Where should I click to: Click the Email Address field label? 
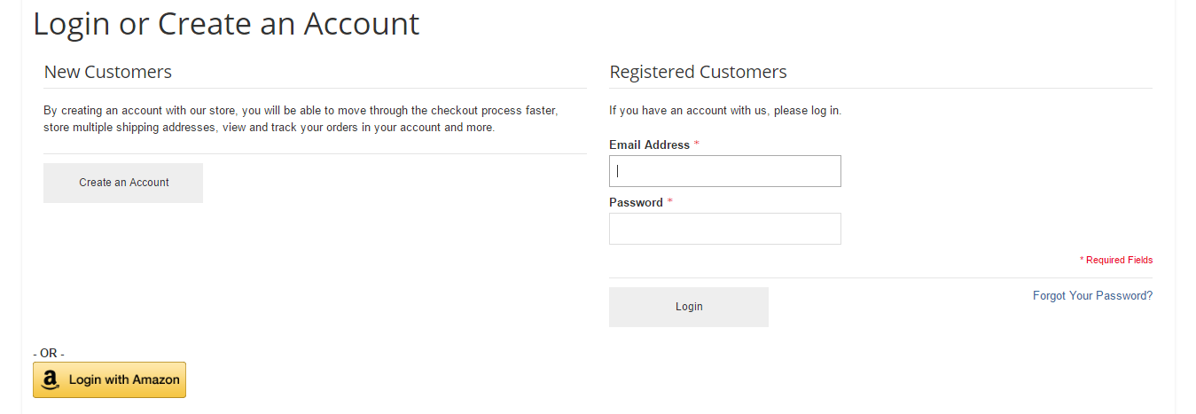[649, 145]
